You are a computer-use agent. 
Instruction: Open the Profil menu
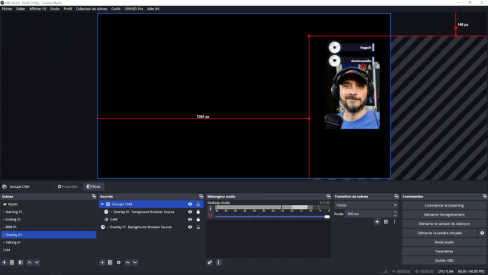click(x=68, y=8)
